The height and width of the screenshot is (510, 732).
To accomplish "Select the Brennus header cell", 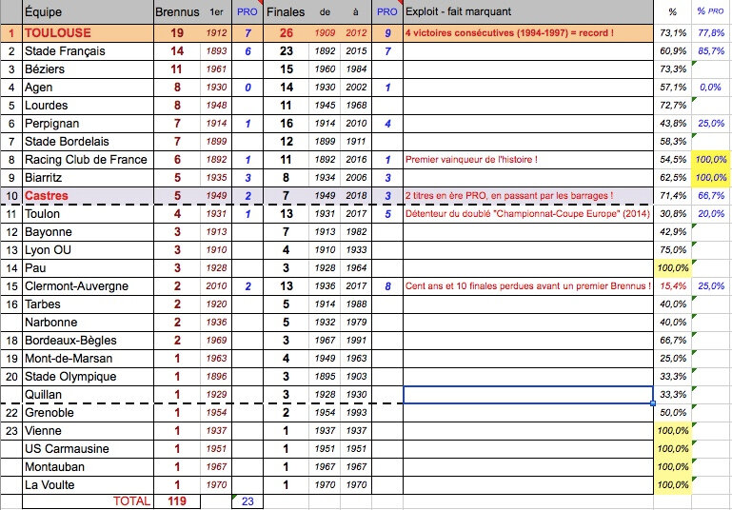I will [177, 12].
